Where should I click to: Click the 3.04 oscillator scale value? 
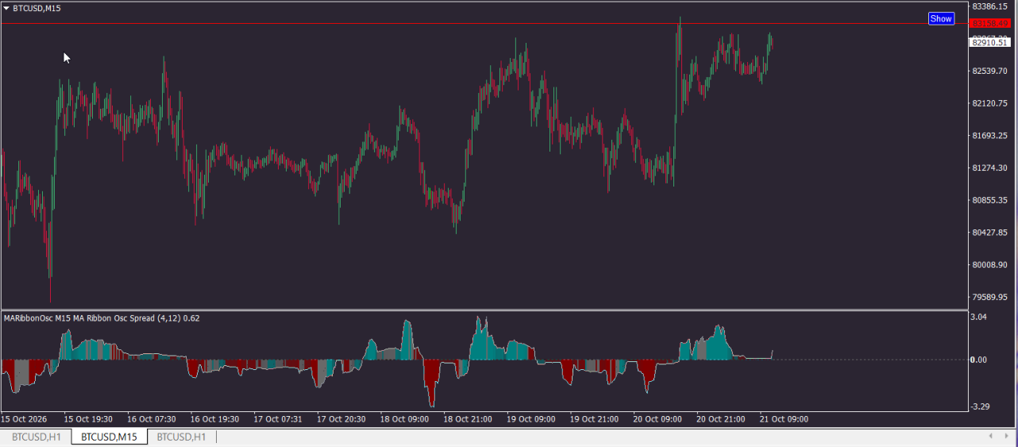point(979,317)
